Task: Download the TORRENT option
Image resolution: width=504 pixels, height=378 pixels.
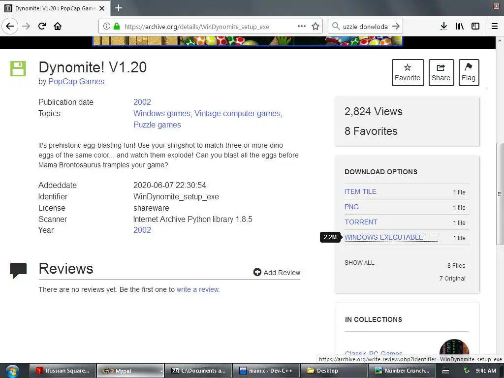Action: (x=361, y=222)
